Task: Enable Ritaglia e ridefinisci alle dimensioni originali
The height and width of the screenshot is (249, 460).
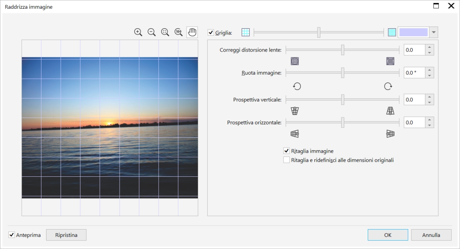Action: point(286,160)
